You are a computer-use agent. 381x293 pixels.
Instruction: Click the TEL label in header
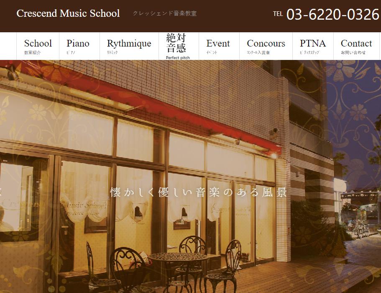[x=278, y=14]
